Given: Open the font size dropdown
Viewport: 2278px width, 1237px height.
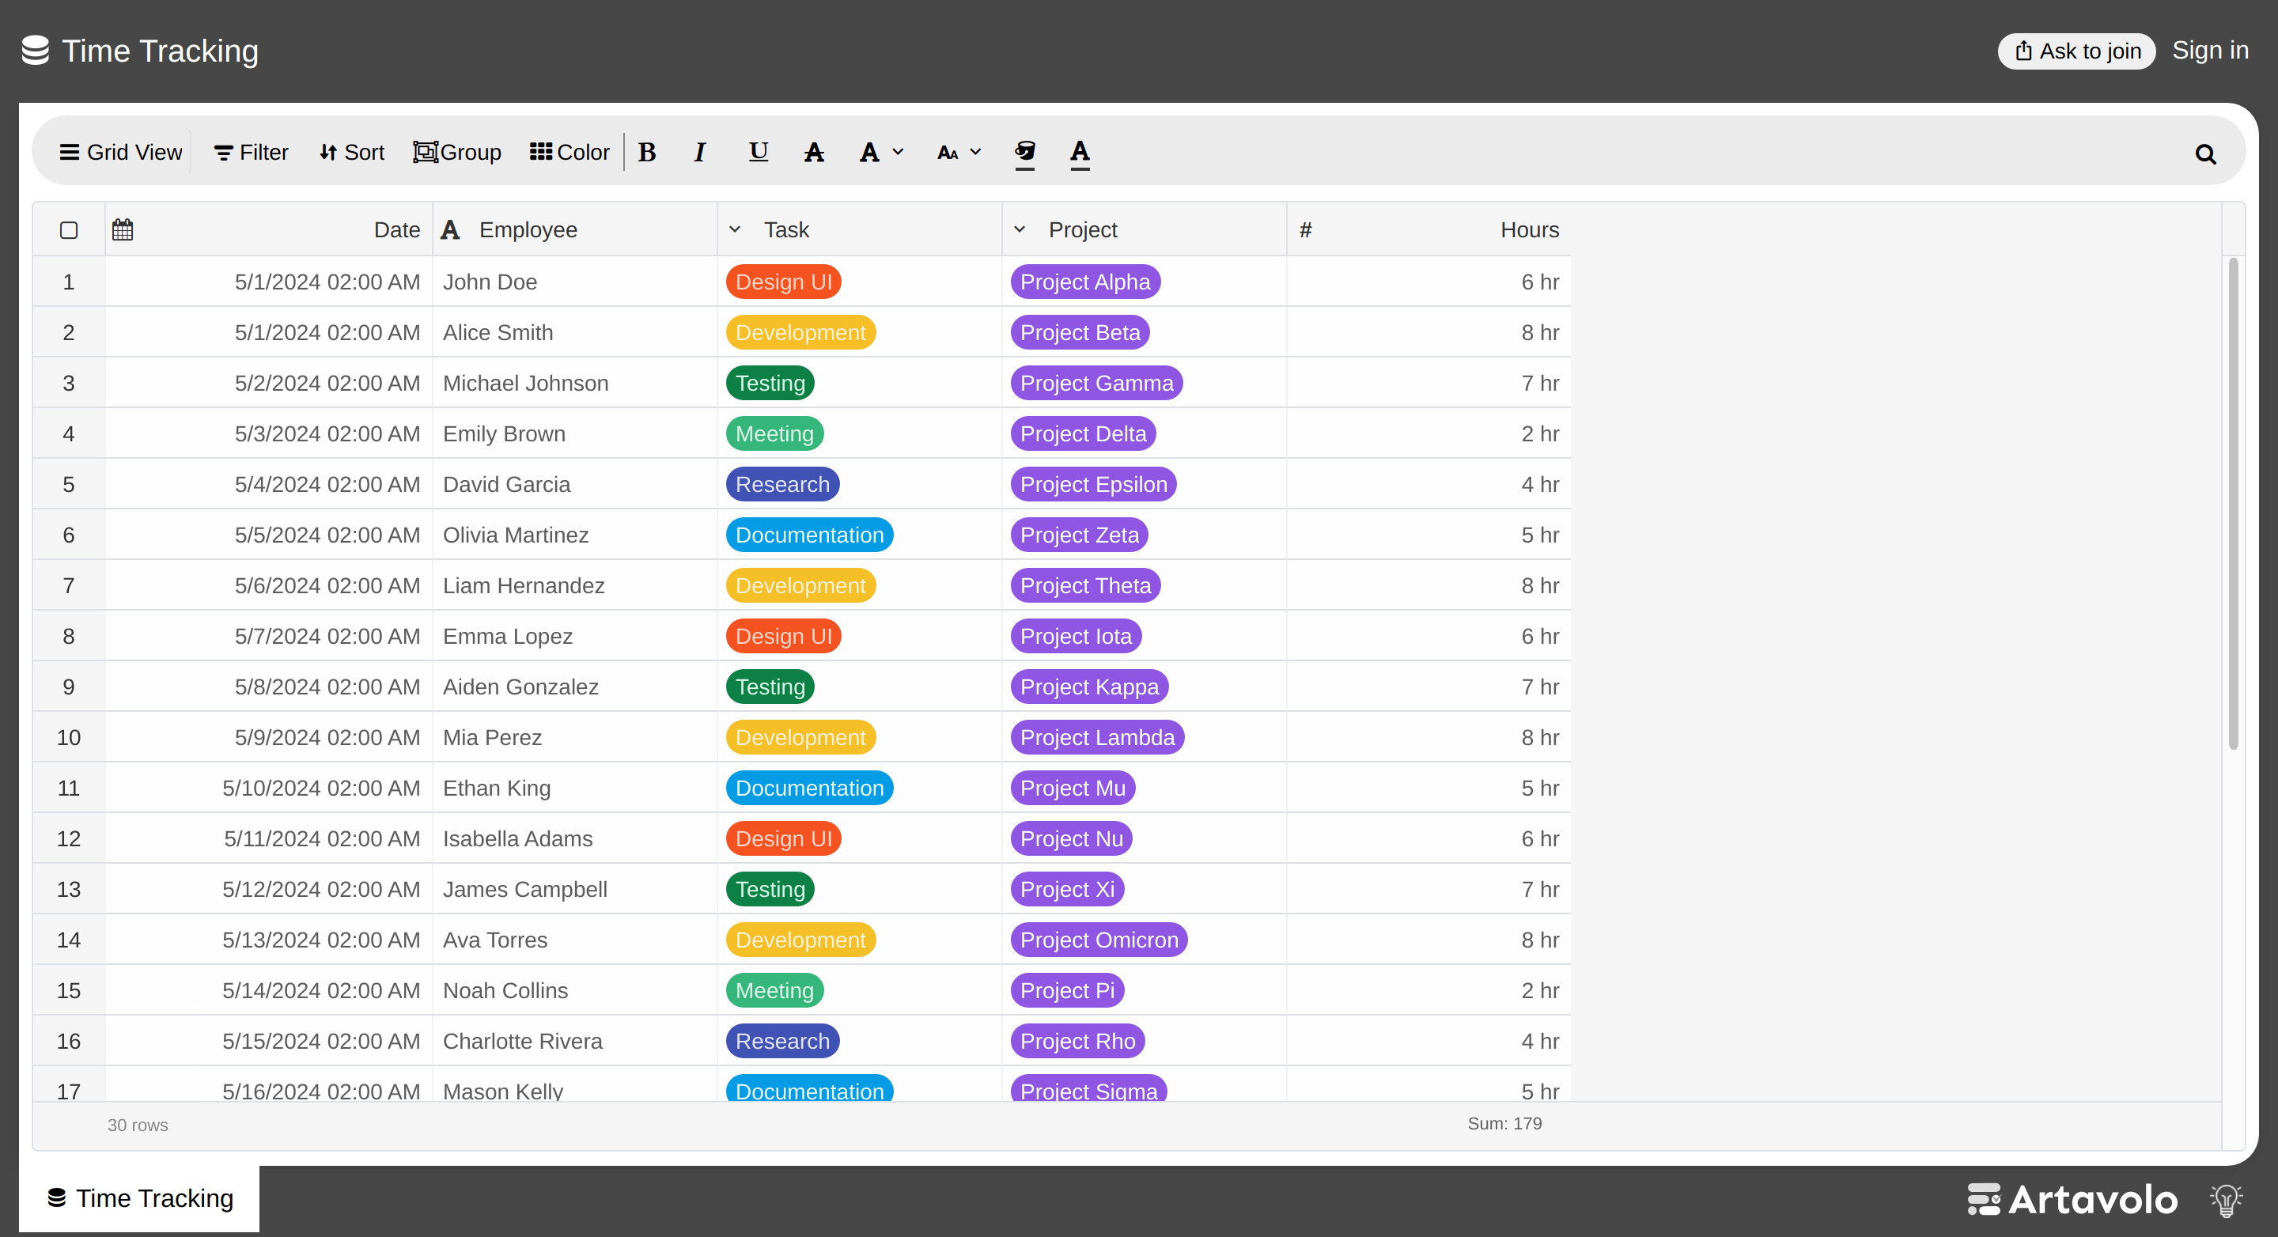Looking at the screenshot, I should click(x=959, y=152).
